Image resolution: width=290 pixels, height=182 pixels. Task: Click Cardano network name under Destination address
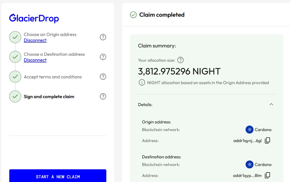click(x=263, y=165)
